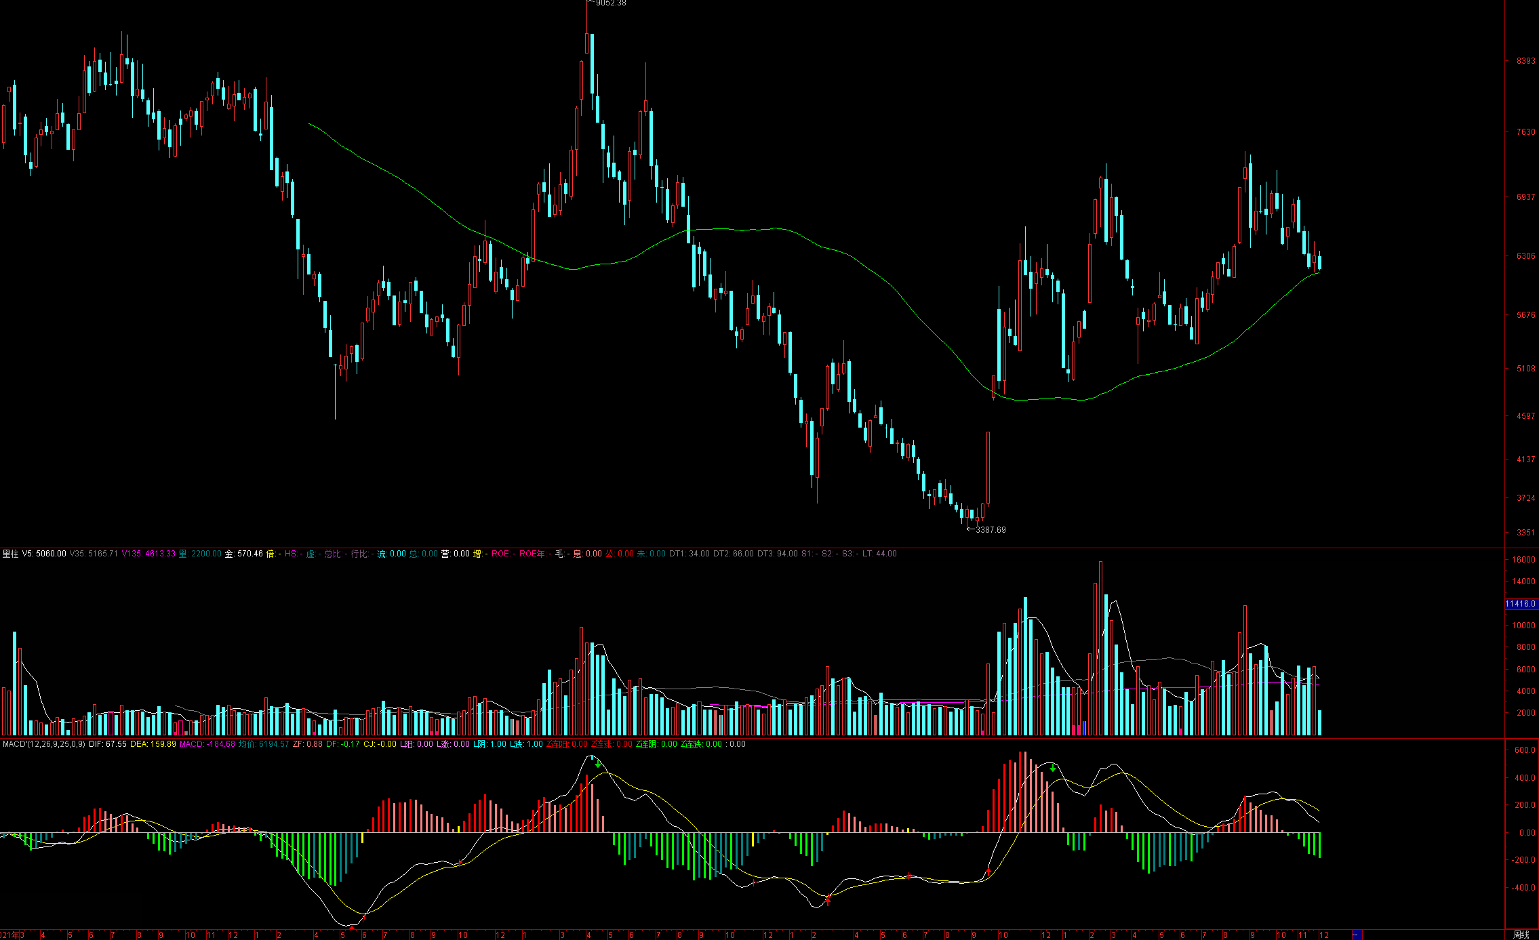The image size is (1539, 940).
Task: Click the V5: 5060.00 volume readout
Action: (x=44, y=554)
